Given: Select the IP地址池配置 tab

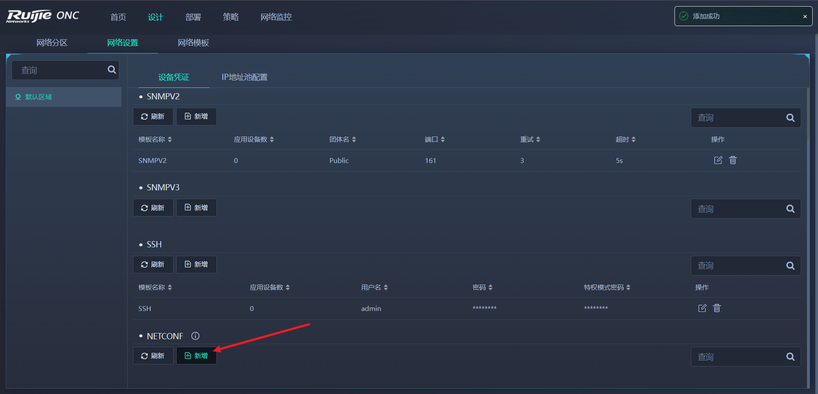Looking at the screenshot, I should click(x=245, y=77).
